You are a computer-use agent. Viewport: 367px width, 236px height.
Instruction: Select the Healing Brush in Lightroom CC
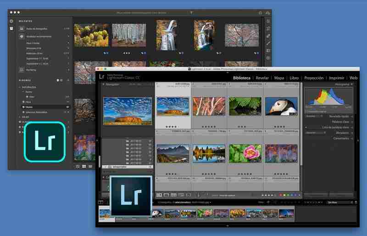[268, 36]
